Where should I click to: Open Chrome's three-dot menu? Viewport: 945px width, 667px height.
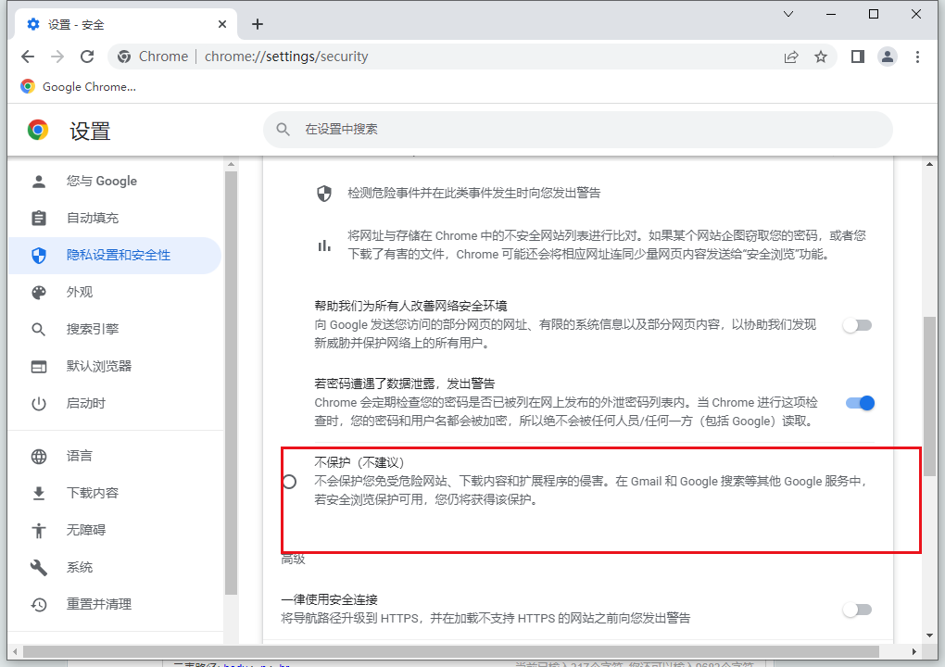tap(917, 57)
